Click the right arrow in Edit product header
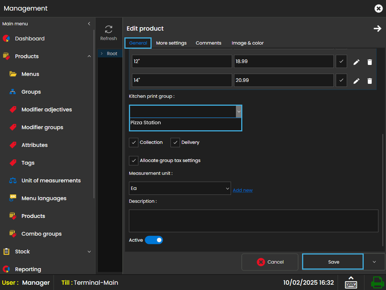 click(x=377, y=29)
